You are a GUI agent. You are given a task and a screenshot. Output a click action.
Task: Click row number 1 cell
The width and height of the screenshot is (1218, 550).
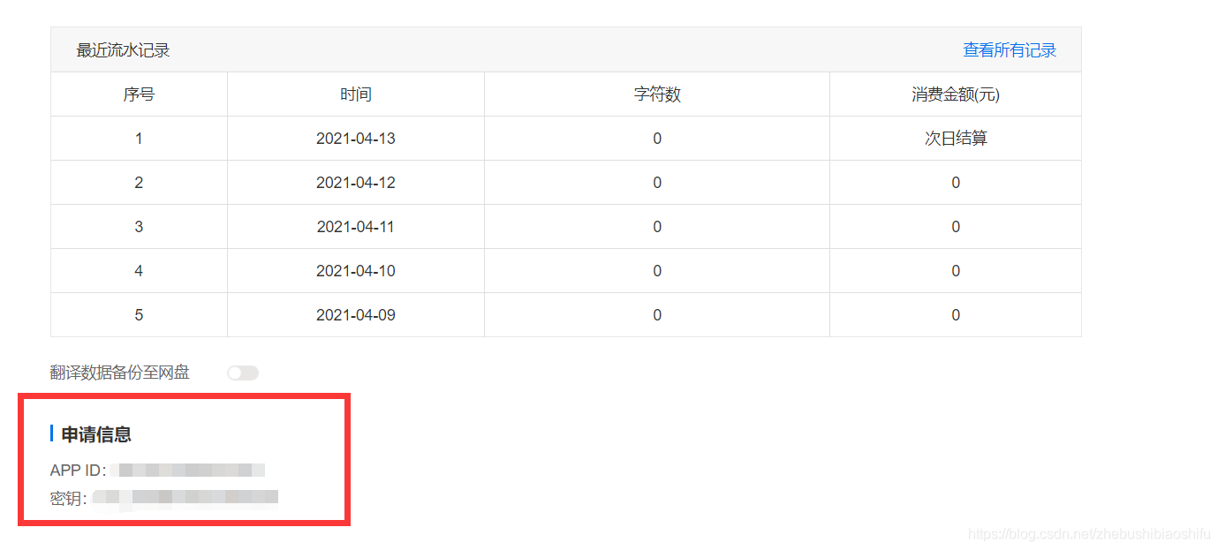[x=139, y=139]
